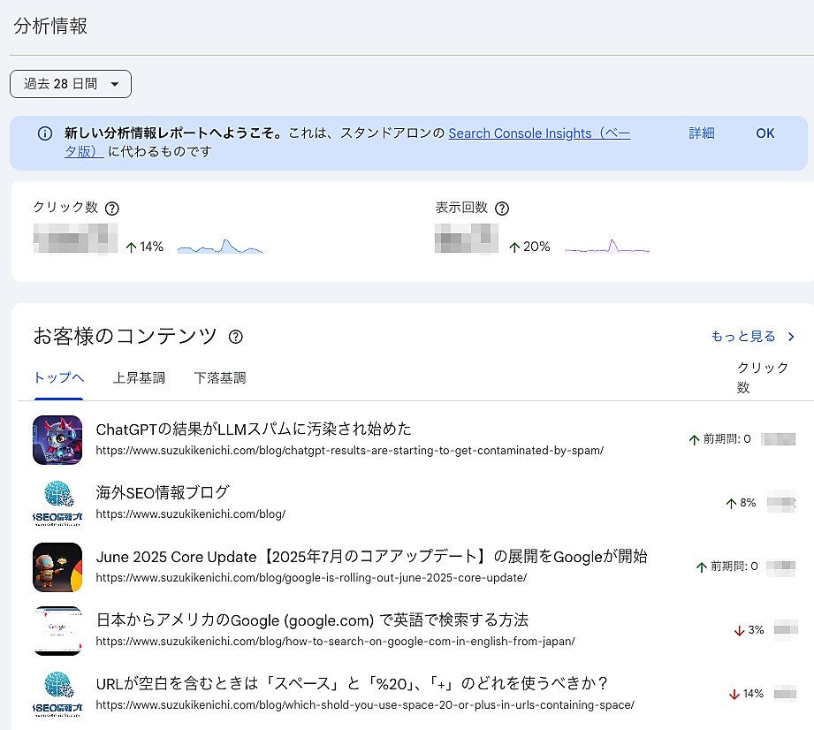Switch to the 上昇基調 tab
This screenshot has width=814, height=730.
click(x=139, y=378)
